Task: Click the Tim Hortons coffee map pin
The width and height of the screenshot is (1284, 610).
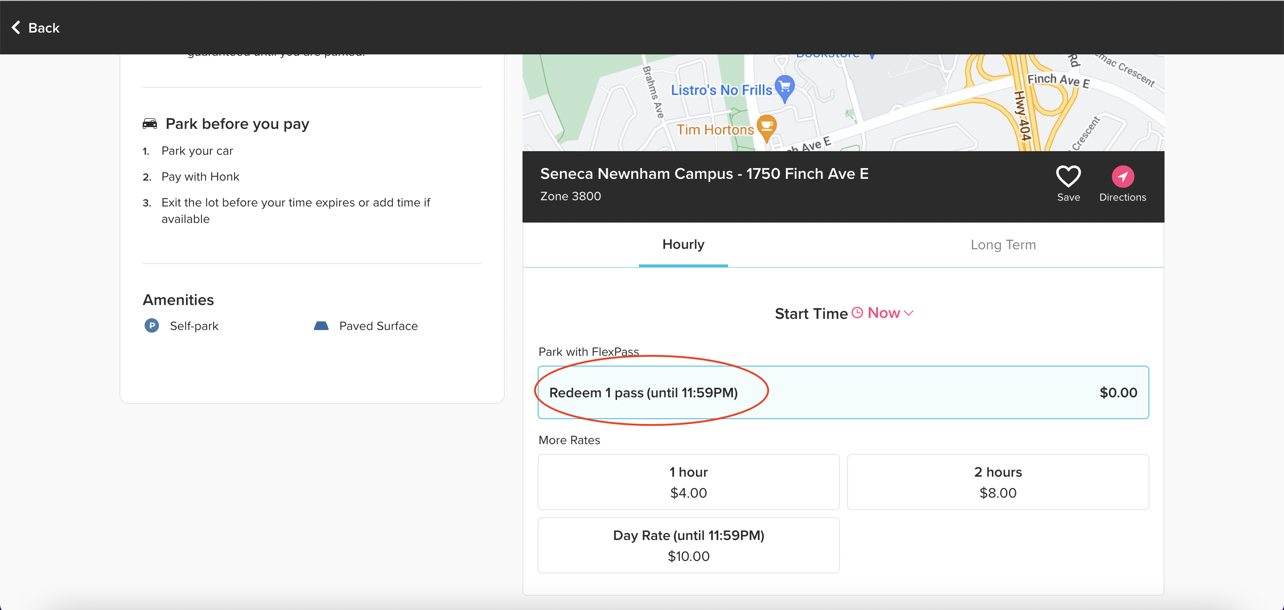Action: click(767, 127)
